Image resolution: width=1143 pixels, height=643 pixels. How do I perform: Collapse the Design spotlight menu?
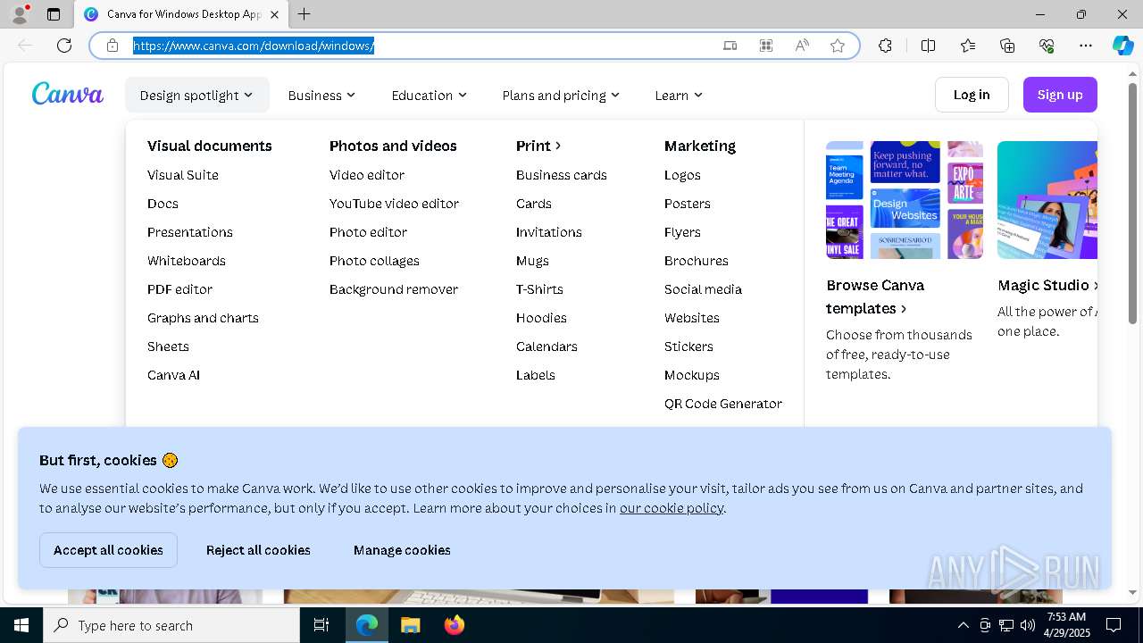pyautogui.click(x=196, y=95)
